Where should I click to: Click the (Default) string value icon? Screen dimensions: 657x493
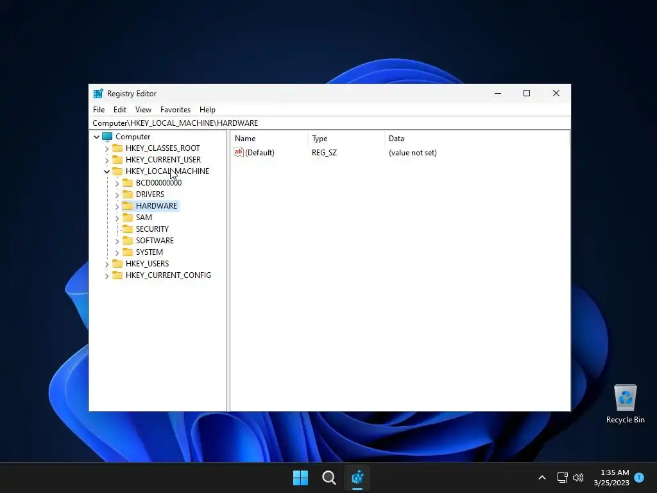pos(239,152)
